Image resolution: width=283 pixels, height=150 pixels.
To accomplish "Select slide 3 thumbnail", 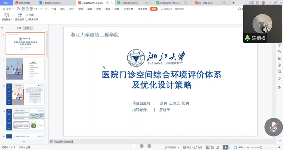I will pyautogui.click(x=25, y=94).
